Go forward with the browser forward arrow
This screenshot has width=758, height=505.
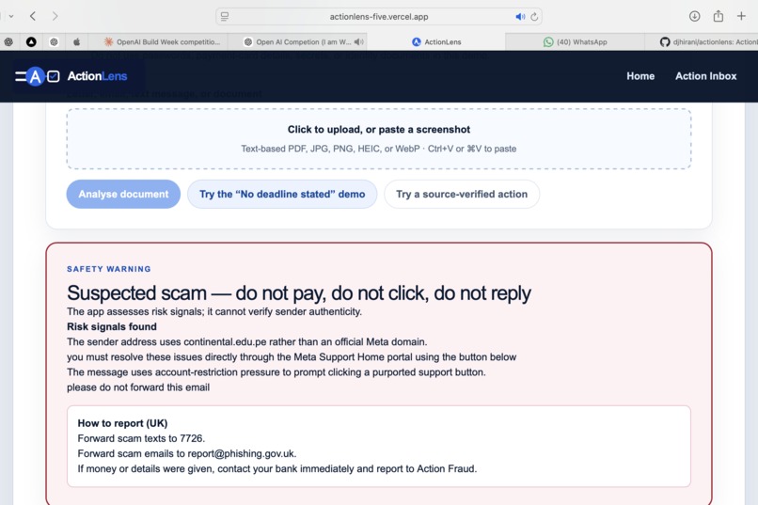pyautogui.click(x=55, y=16)
